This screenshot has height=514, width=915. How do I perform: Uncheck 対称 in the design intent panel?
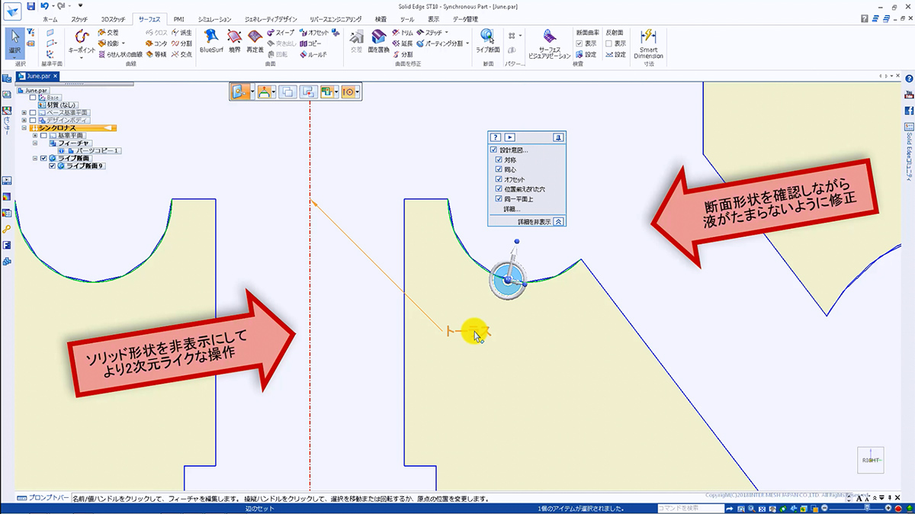[499, 160]
